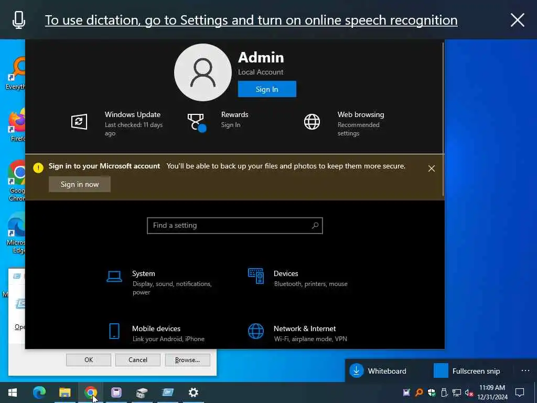
Task: Select the Firefox desktop shortcut
Action: (x=17, y=125)
